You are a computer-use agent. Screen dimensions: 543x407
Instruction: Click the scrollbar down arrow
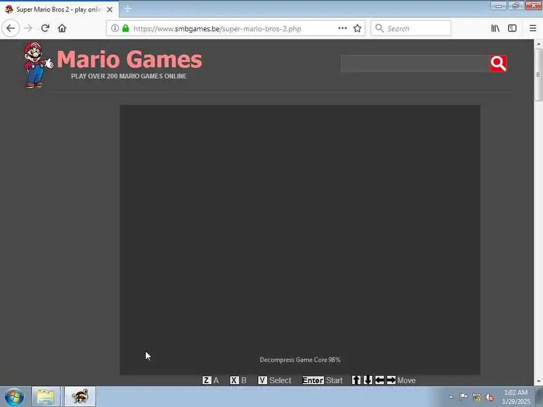pos(538,382)
